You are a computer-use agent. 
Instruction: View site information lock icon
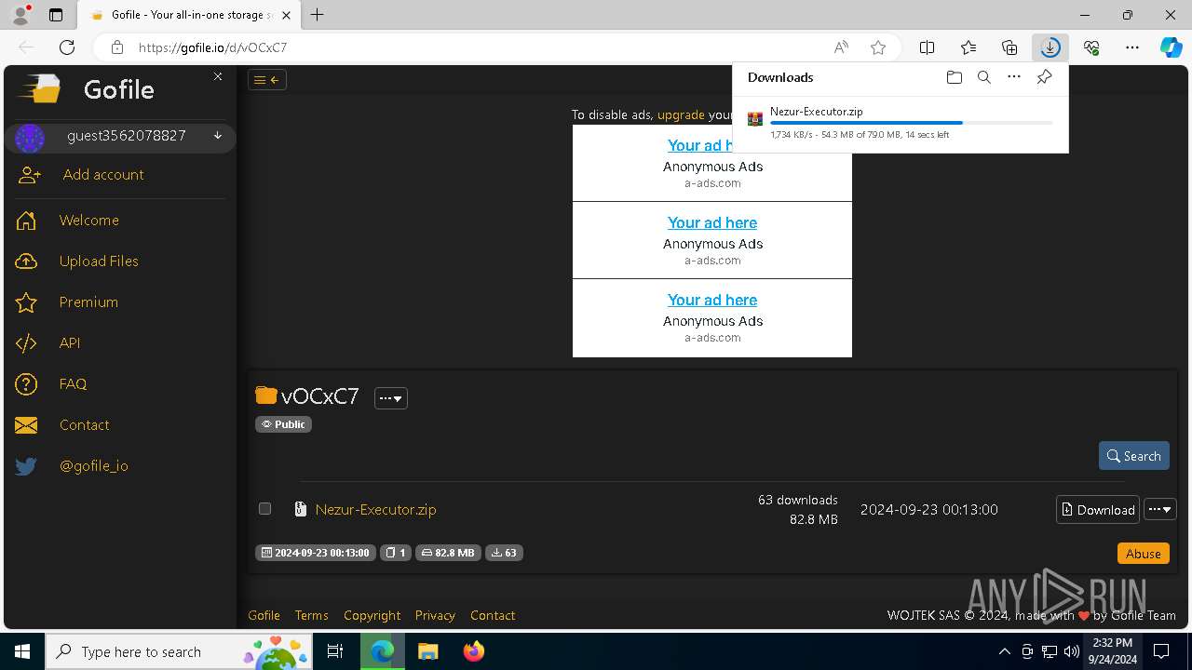pos(116,47)
